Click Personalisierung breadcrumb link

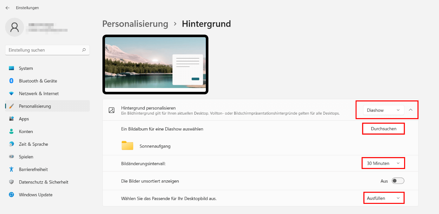(135, 24)
